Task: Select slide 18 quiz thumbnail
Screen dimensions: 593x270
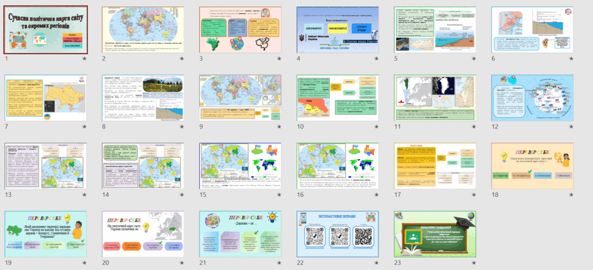Action: (532, 166)
